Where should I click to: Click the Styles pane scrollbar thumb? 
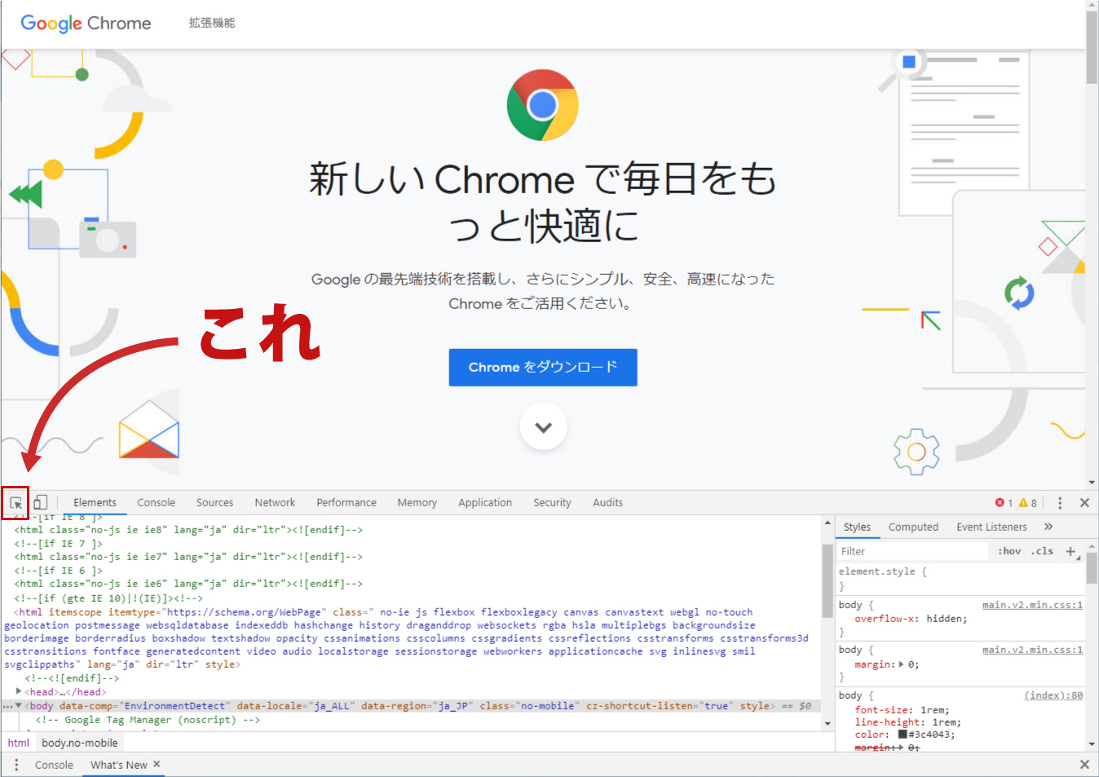pos(1092,568)
